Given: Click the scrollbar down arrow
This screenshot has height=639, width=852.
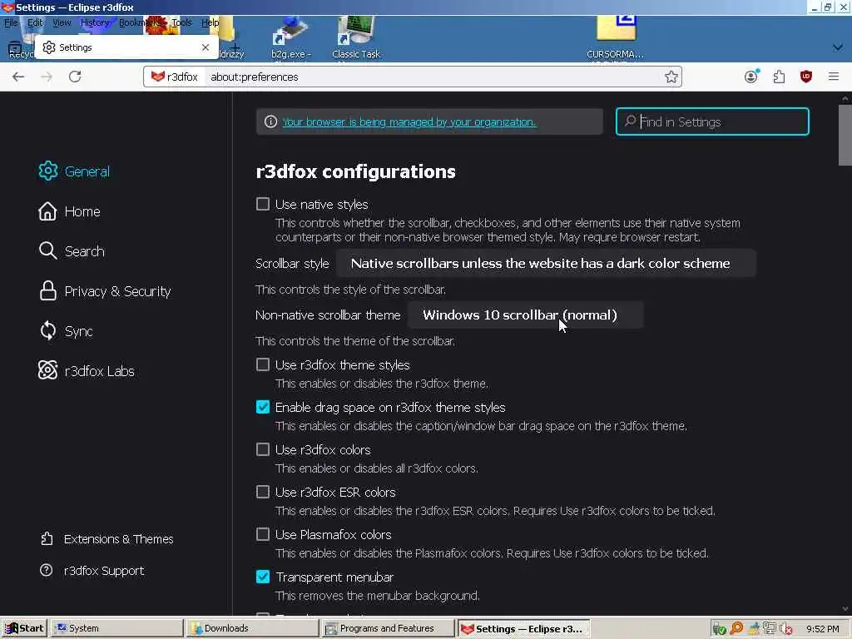Looking at the screenshot, I should [x=845, y=610].
